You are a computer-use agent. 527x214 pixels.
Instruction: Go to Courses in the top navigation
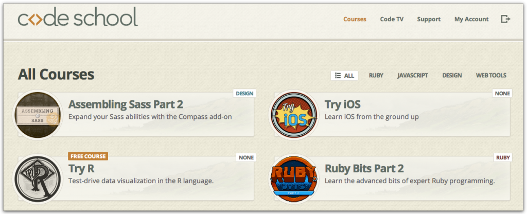coord(355,19)
